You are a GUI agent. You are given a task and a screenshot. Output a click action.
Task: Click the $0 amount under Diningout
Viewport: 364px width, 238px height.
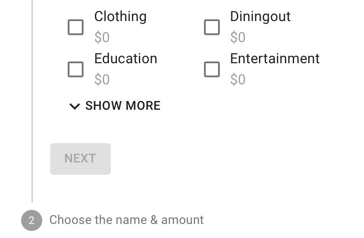238,38
